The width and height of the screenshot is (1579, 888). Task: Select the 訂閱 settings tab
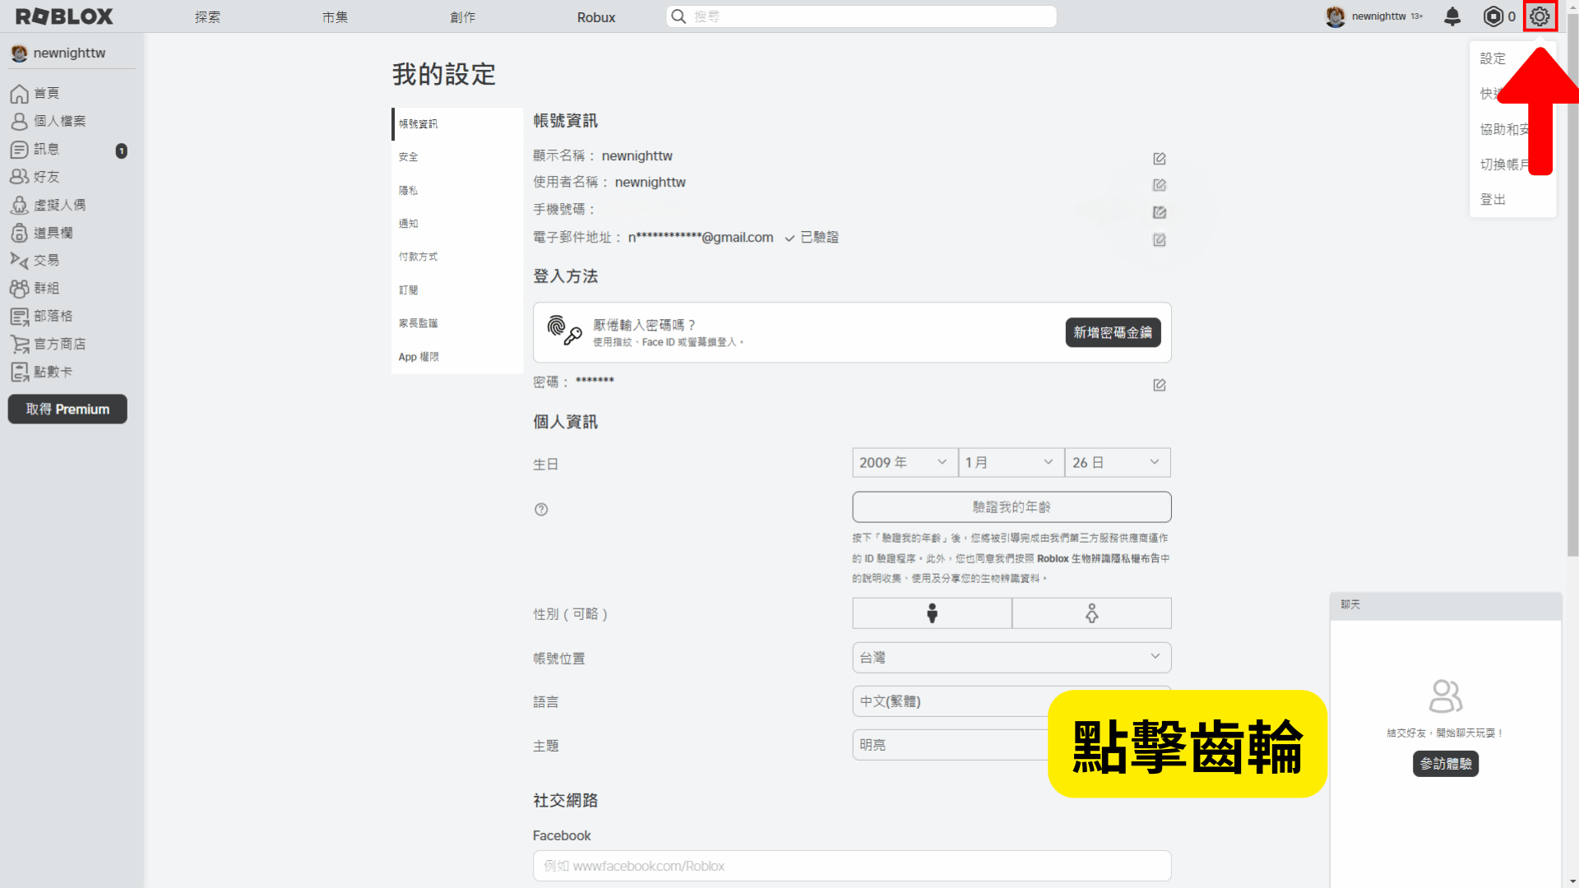point(457,290)
